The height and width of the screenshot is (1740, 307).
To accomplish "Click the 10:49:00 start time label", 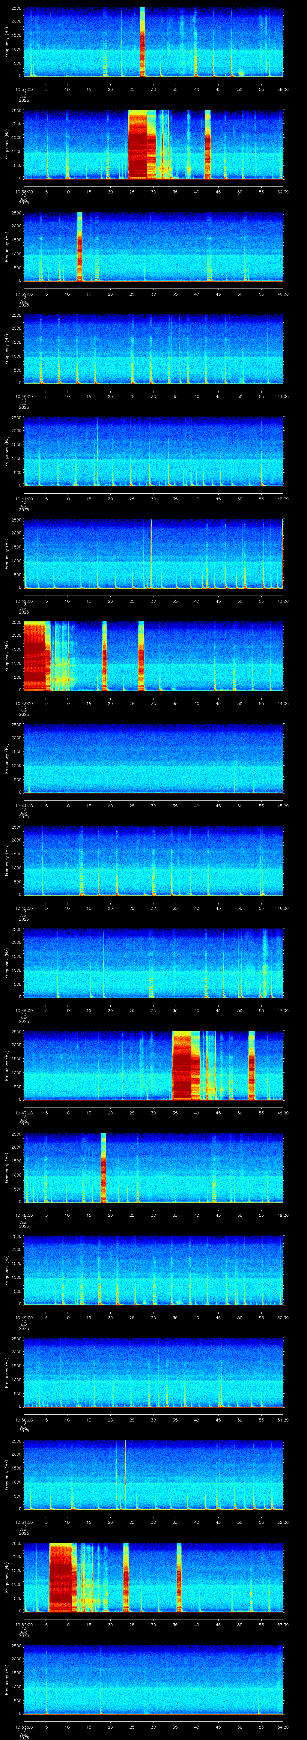I will click(24, 1317).
